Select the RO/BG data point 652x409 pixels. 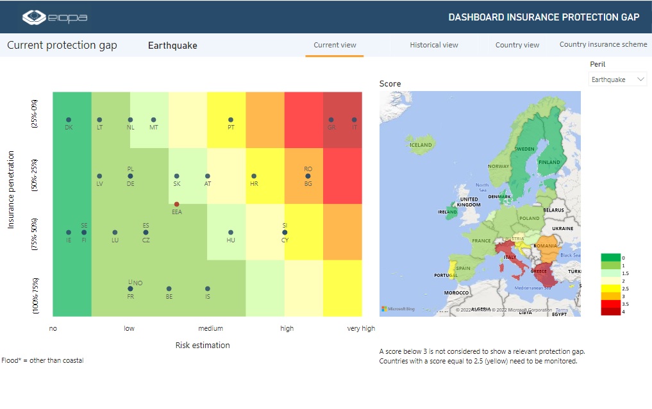pos(308,176)
